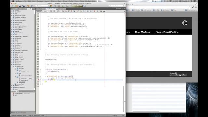The width and height of the screenshot is (208, 117).
Task: Click the garbage collection icon beside memory bar
Action: pyautogui.click(x=84, y=6)
